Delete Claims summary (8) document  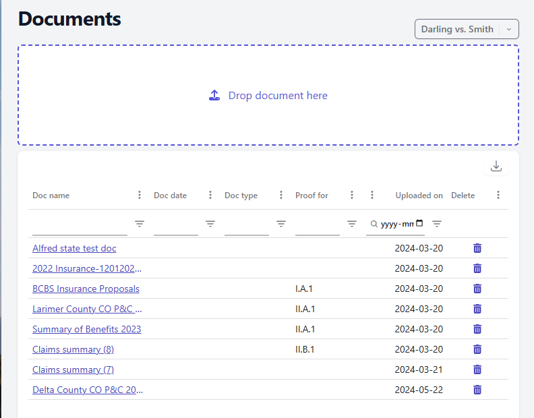point(477,349)
